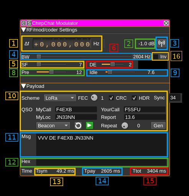The height and width of the screenshot is (196, 189).
Task: Open the Beacon message type dropdown
Action: (x=53, y=125)
